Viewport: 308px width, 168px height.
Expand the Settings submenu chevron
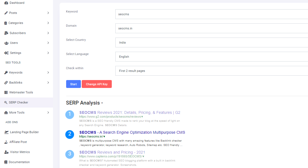pyautogui.click(x=48, y=53)
